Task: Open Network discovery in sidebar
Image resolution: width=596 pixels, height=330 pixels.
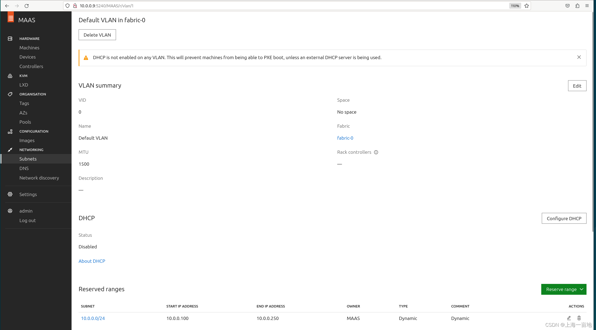Action: coord(39,178)
